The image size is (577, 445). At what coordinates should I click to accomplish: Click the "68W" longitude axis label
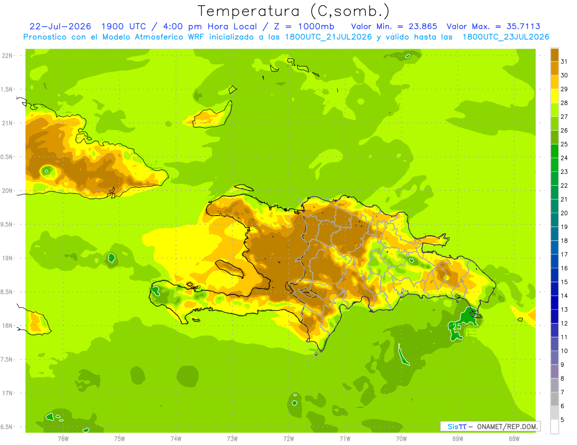(514, 439)
